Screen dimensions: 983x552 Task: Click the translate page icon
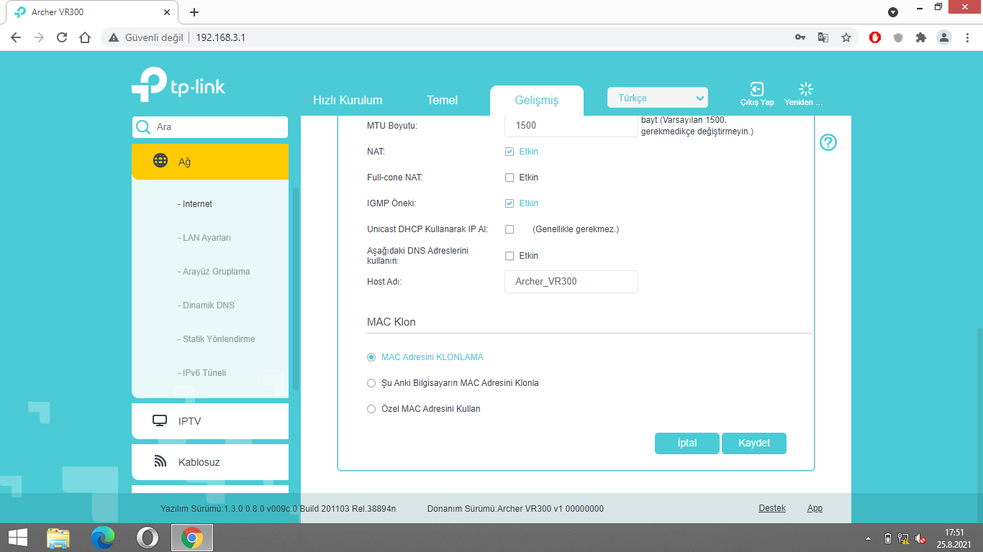click(823, 37)
